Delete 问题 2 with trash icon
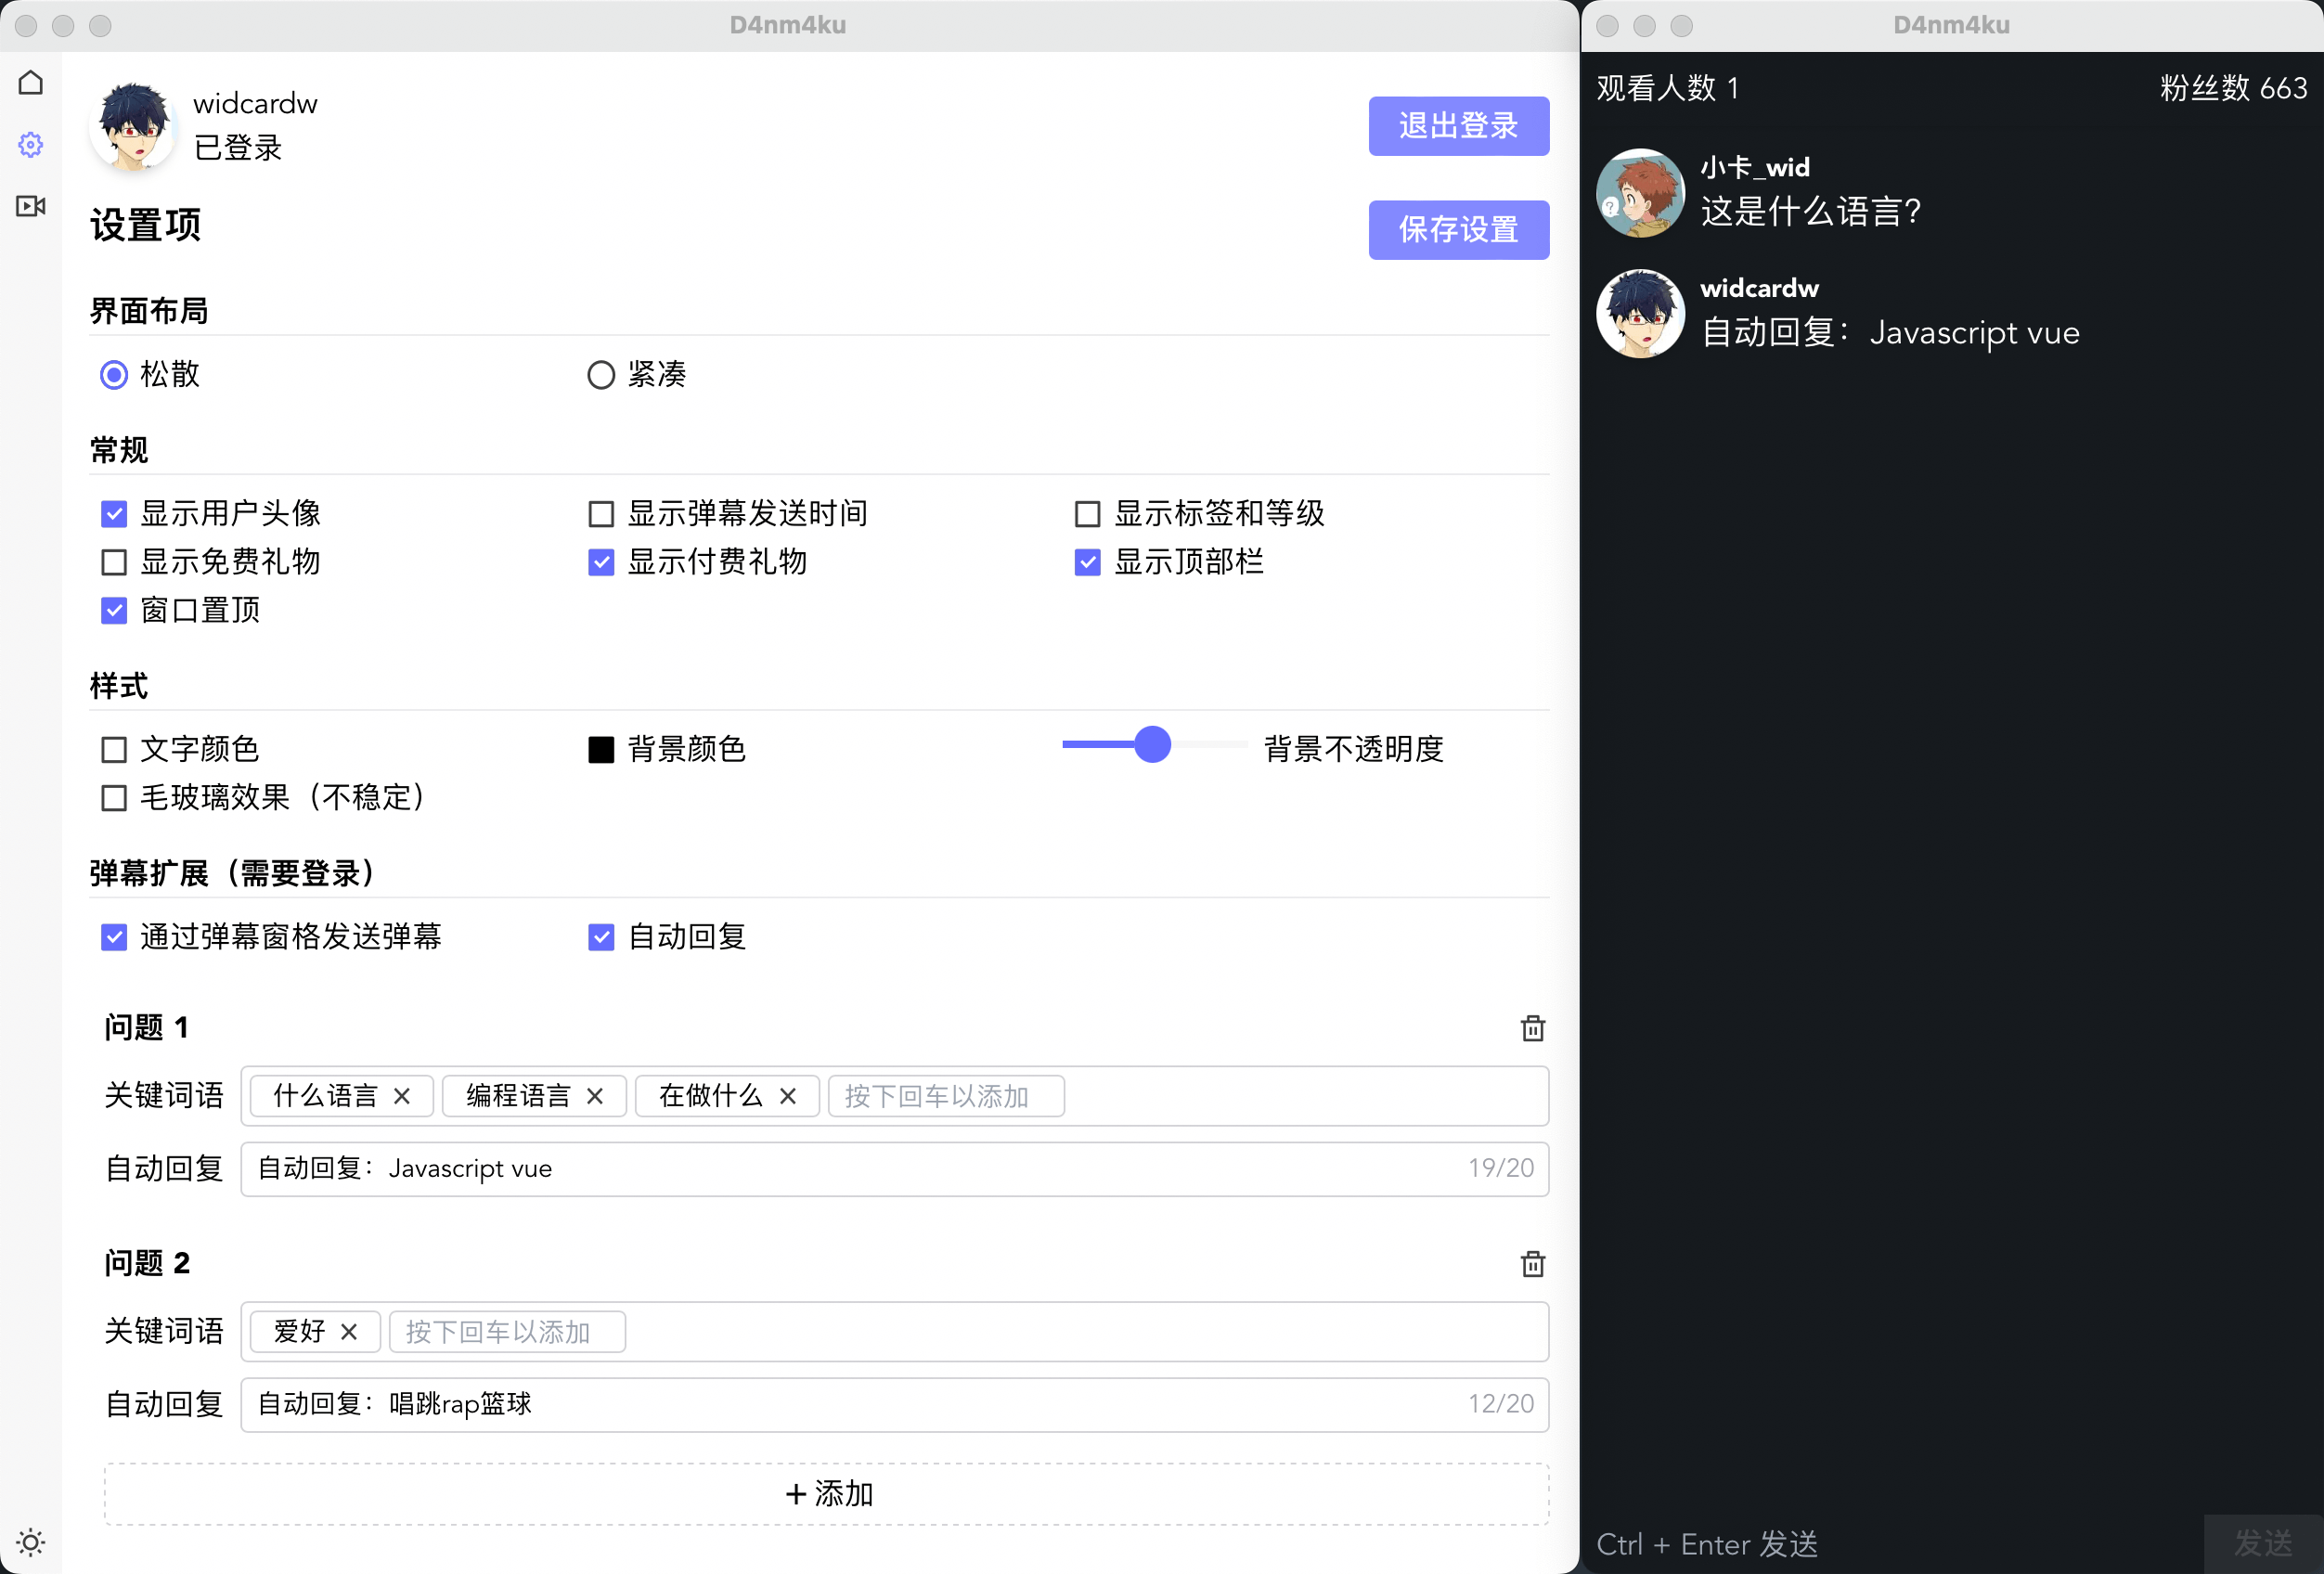Image resolution: width=2324 pixels, height=1574 pixels. pos(1532,1264)
